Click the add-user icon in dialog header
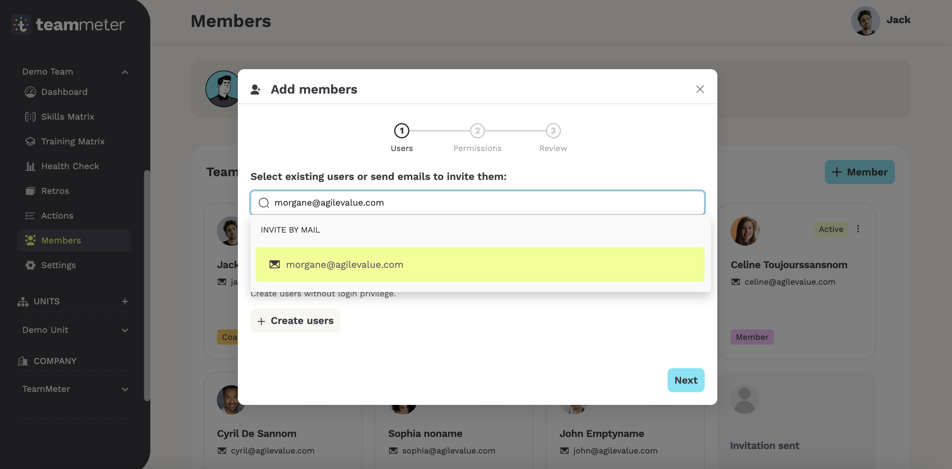Viewport: 952px width, 469px height. point(255,89)
